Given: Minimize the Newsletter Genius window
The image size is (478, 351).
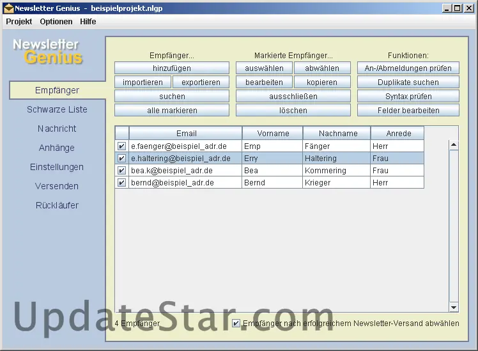Looking at the screenshot, I should pos(447,8).
